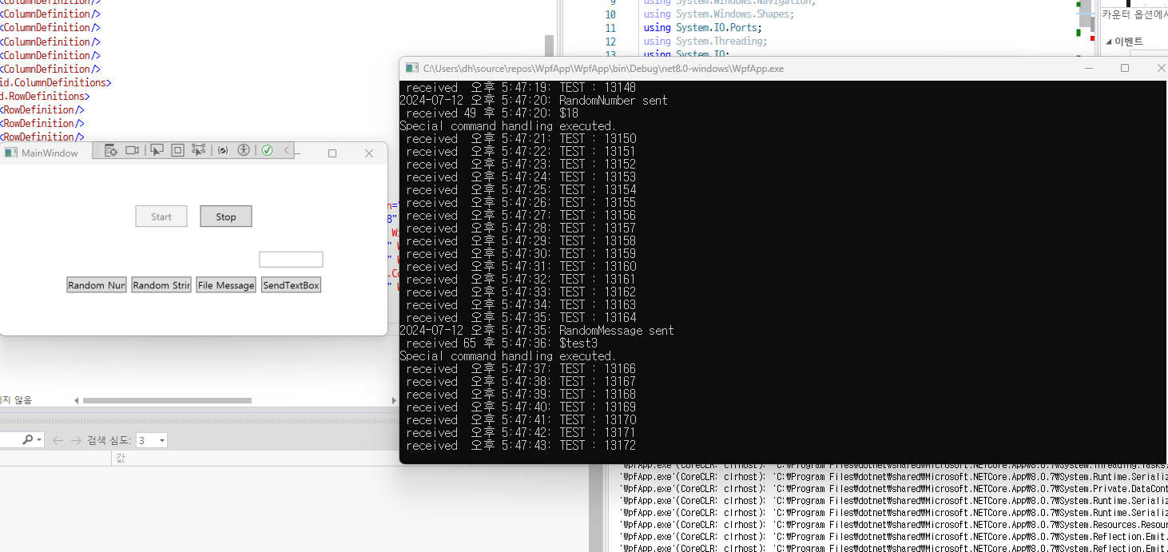The width and height of the screenshot is (1168, 552).
Task: Collapse the in-app debug toolbar chevron
Action: (x=287, y=150)
